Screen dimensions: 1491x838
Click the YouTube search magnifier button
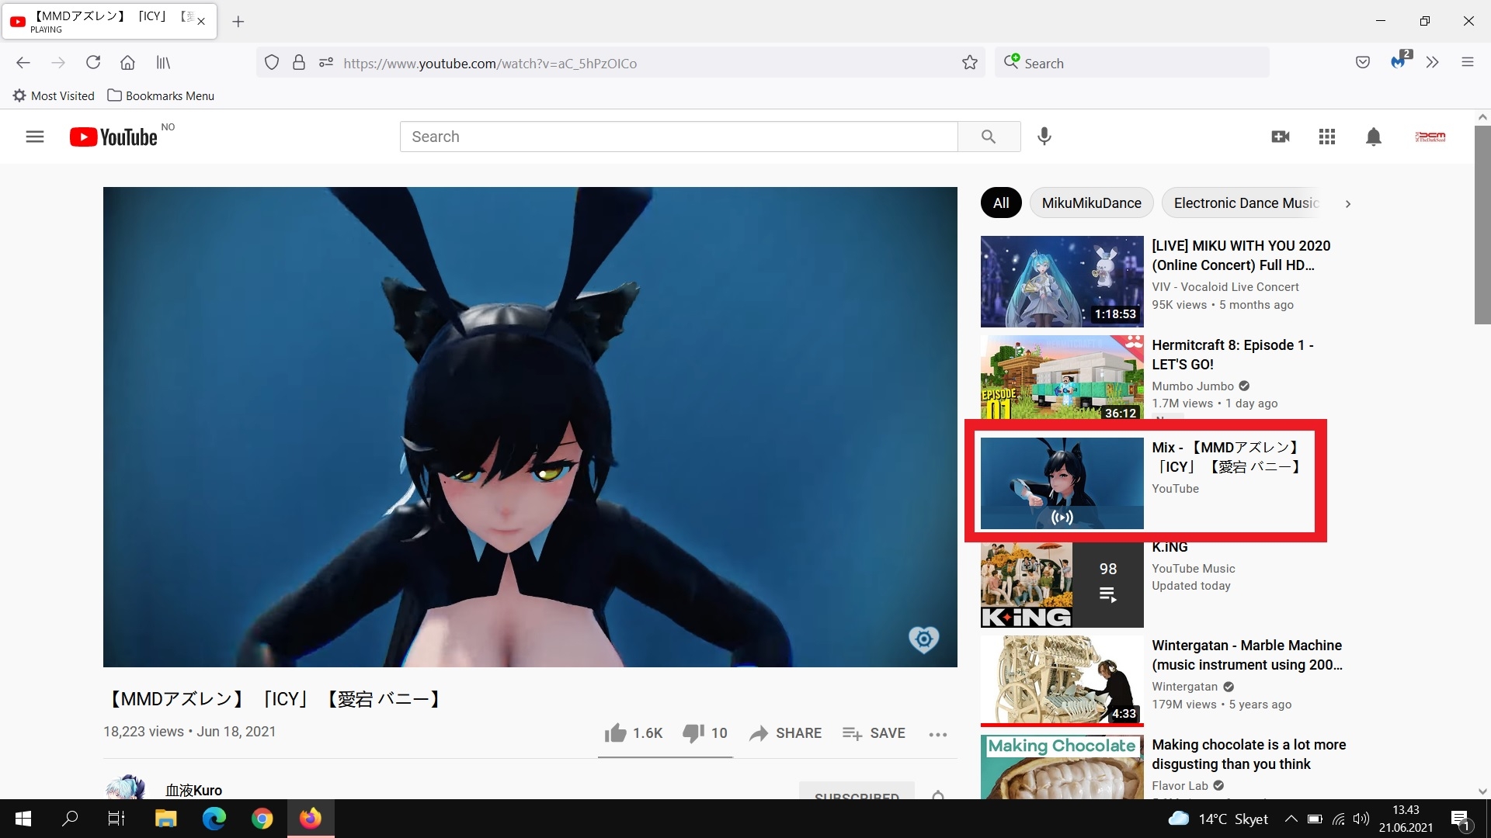click(989, 137)
